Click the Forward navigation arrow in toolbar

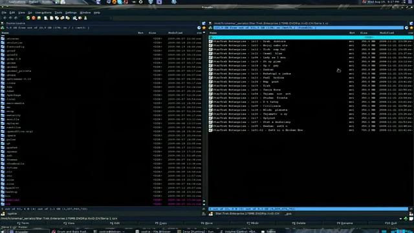coord(10,18)
